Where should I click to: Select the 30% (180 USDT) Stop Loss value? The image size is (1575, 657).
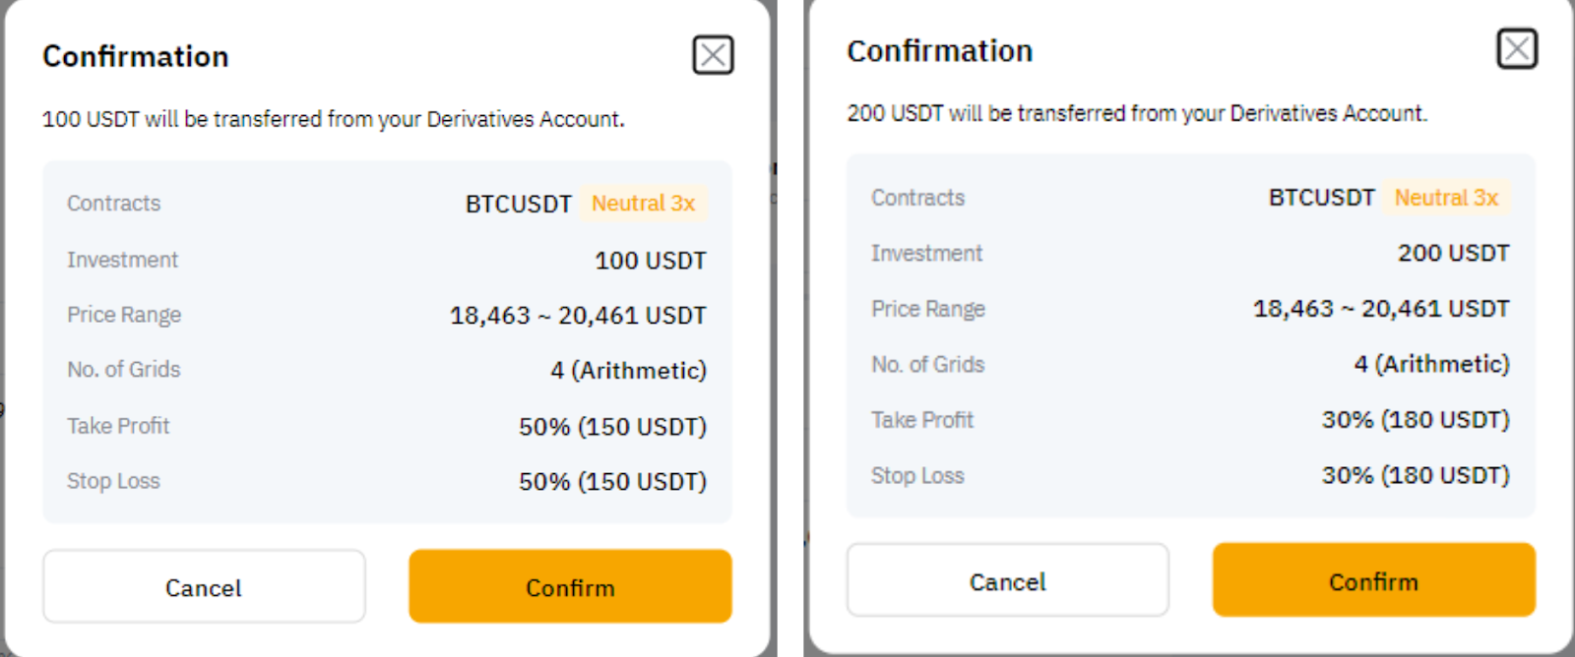pos(1416,475)
